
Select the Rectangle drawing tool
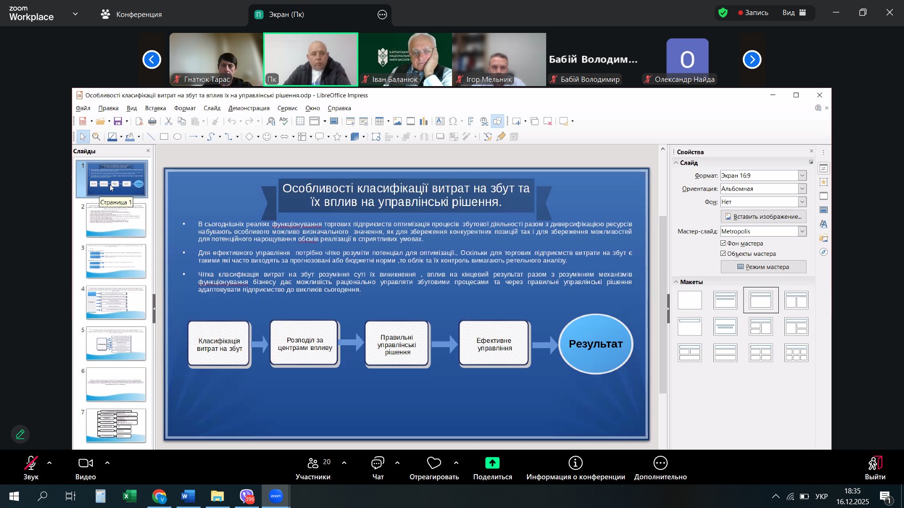coord(164,137)
